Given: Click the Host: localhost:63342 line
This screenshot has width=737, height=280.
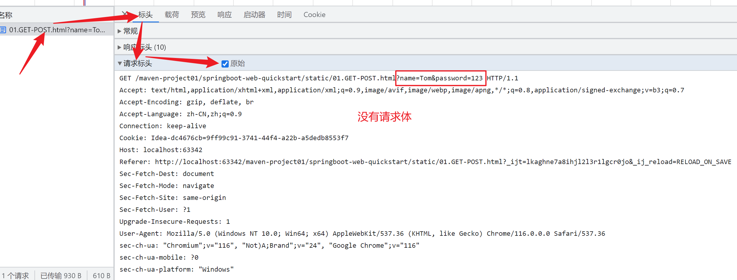Looking at the screenshot, I should 161,150.
